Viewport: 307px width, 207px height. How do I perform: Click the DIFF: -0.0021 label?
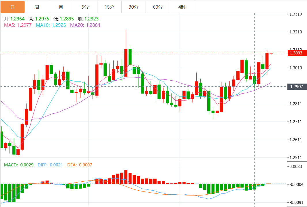tap(50, 165)
